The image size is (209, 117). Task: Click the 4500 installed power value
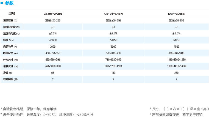click(176, 47)
